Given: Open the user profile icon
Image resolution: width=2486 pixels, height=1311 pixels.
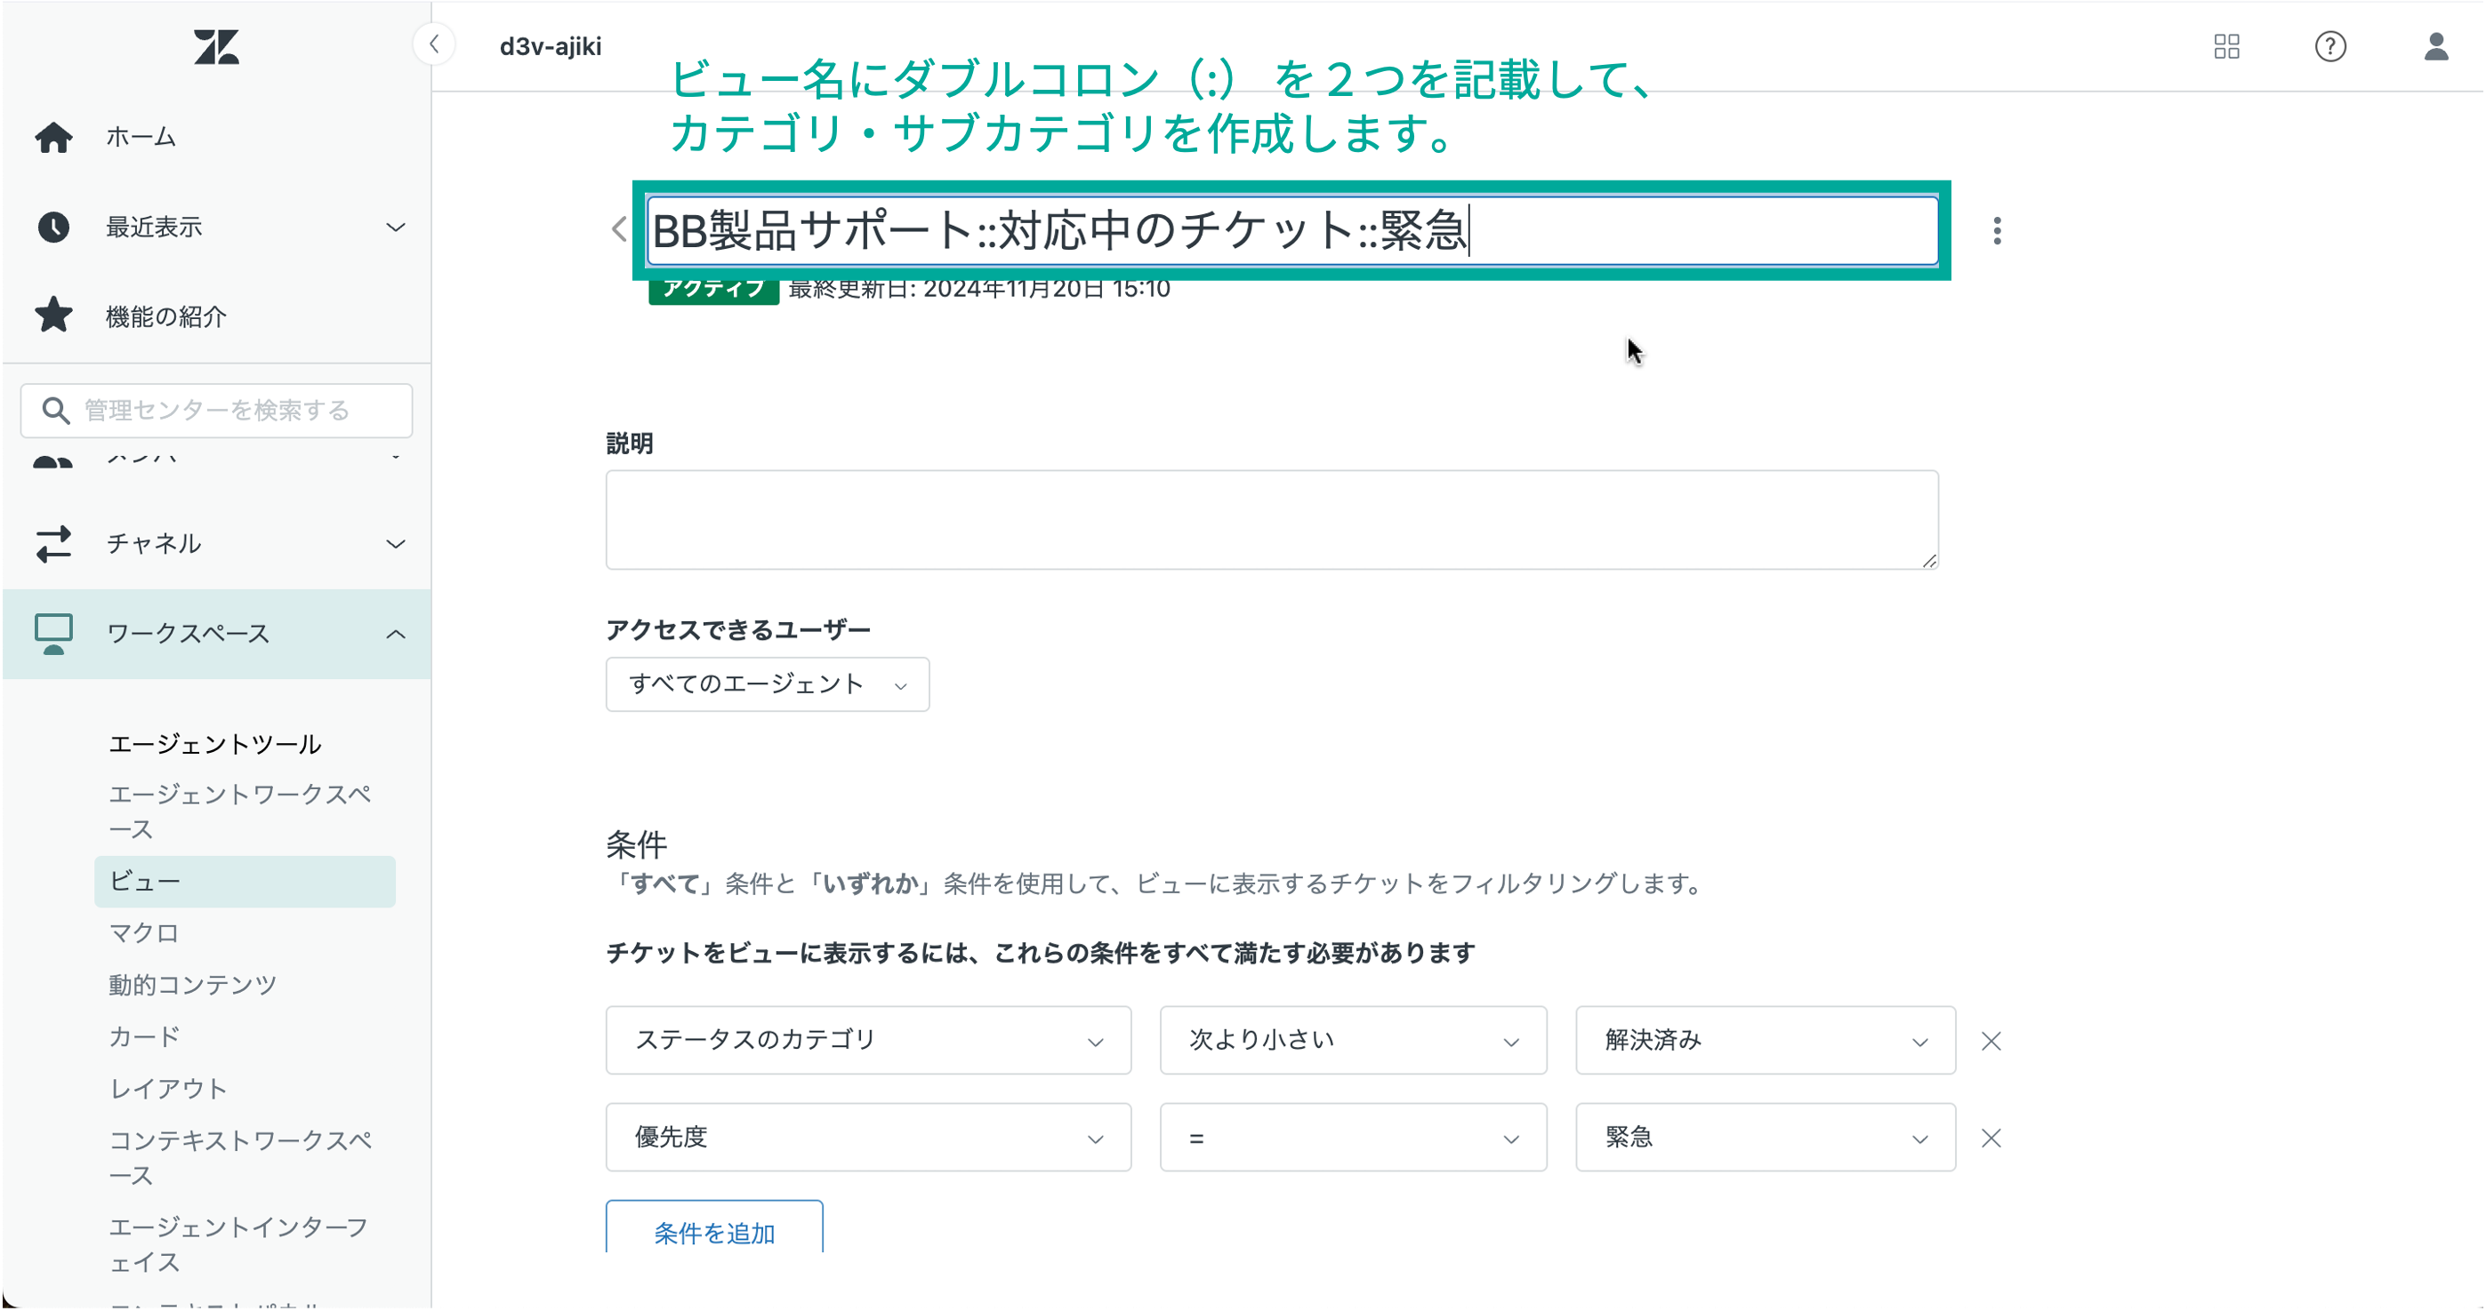Looking at the screenshot, I should 2437,46.
